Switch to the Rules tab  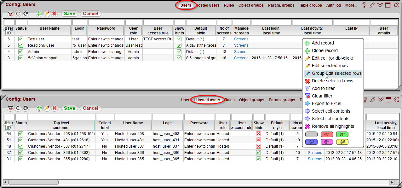coord(229,5)
